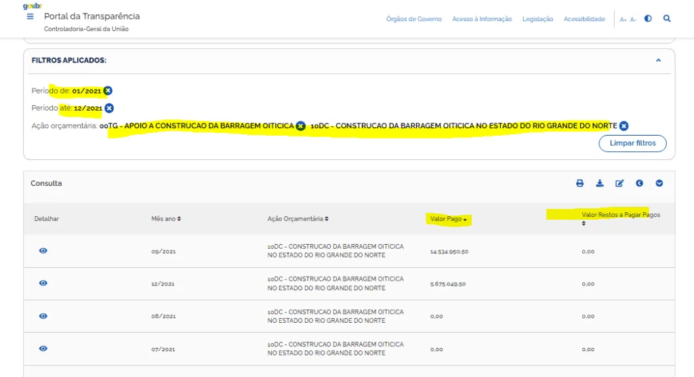View details of the 12/2021 row
694x377 pixels.
pyautogui.click(x=43, y=283)
